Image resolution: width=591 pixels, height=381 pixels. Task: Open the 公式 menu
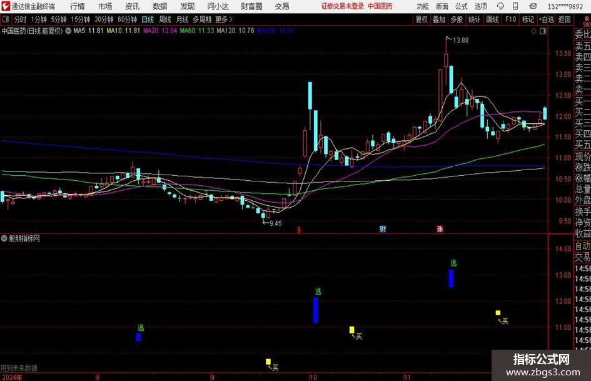tap(461, 6)
